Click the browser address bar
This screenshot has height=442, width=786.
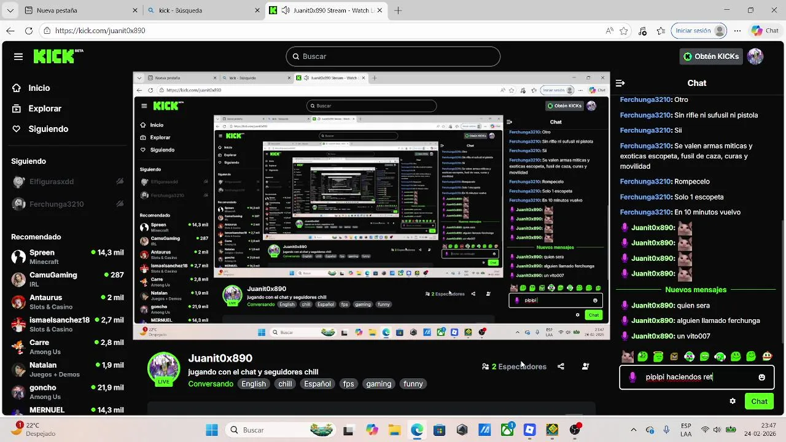pos(319,31)
